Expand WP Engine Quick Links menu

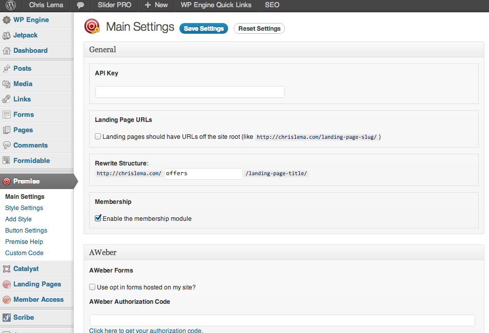216,5
